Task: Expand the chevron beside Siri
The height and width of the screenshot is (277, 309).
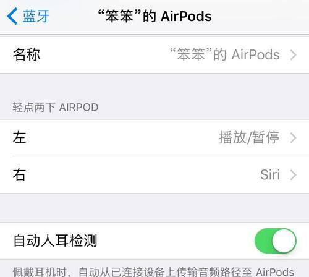Action: point(293,175)
